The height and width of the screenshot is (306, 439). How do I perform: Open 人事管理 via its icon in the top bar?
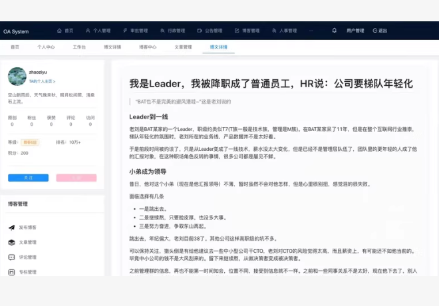[x=274, y=31]
